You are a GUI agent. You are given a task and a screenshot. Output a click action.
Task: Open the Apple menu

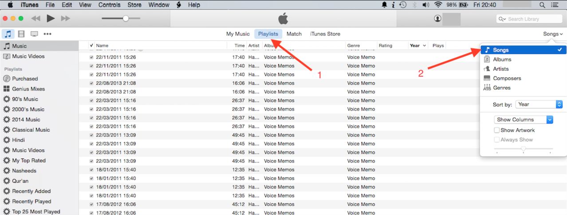click(x=10, y=5)
